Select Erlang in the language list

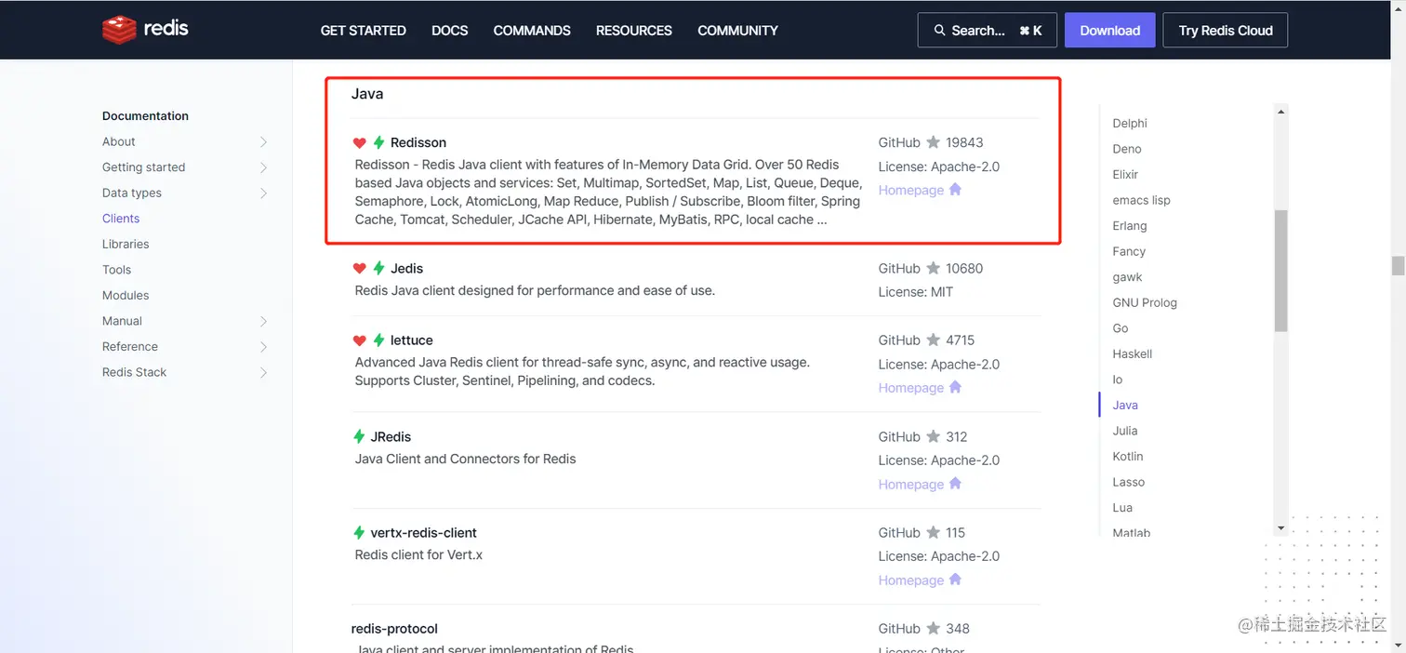[x=1130, y=226]
